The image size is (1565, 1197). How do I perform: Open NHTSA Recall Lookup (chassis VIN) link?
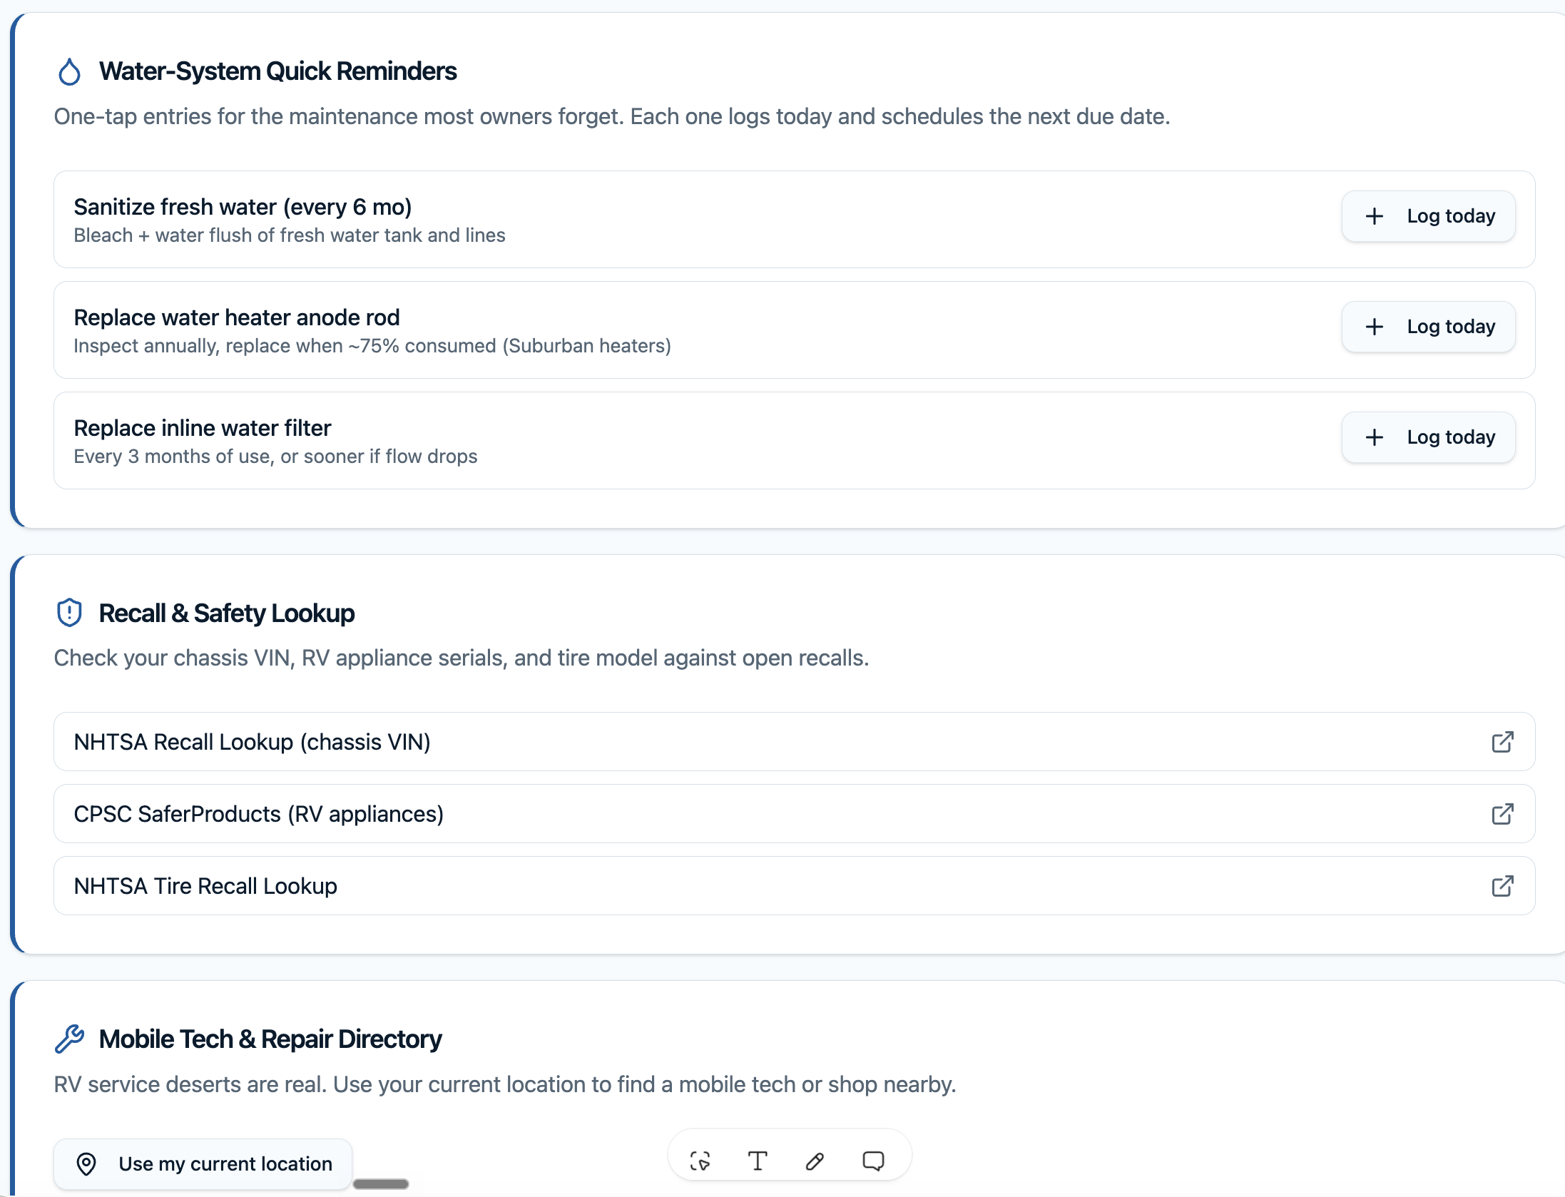(794, 742)
